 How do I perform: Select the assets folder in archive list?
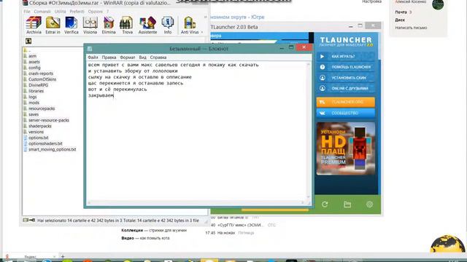click(x=34, y=62)
